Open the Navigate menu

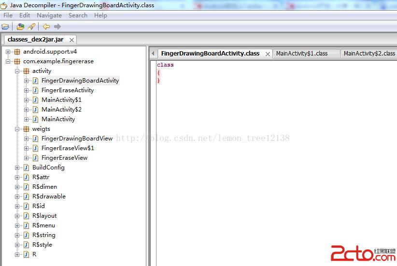click(49, 15)
